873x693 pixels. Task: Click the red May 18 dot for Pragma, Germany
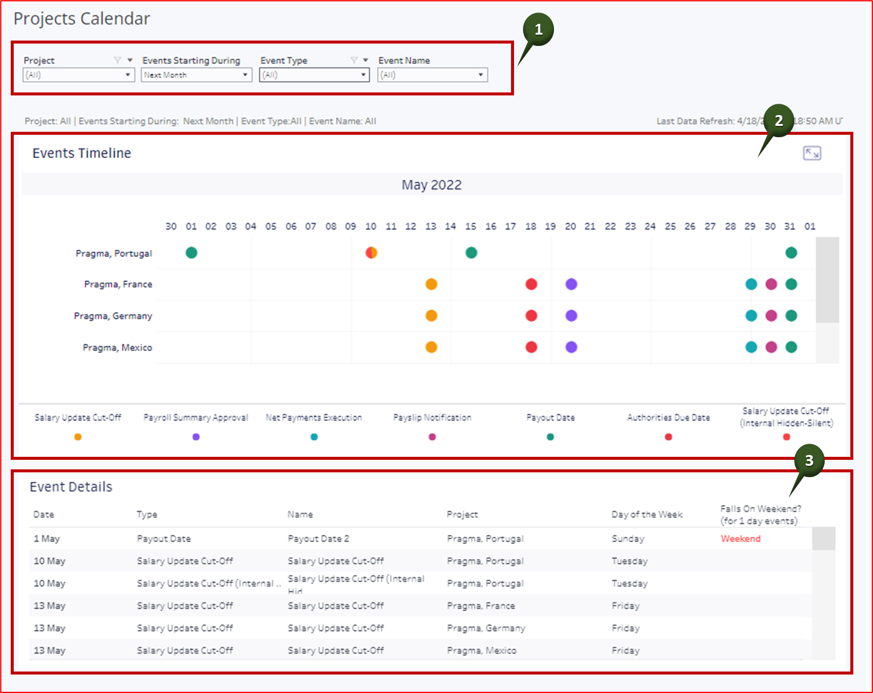[x=531, y=315]
